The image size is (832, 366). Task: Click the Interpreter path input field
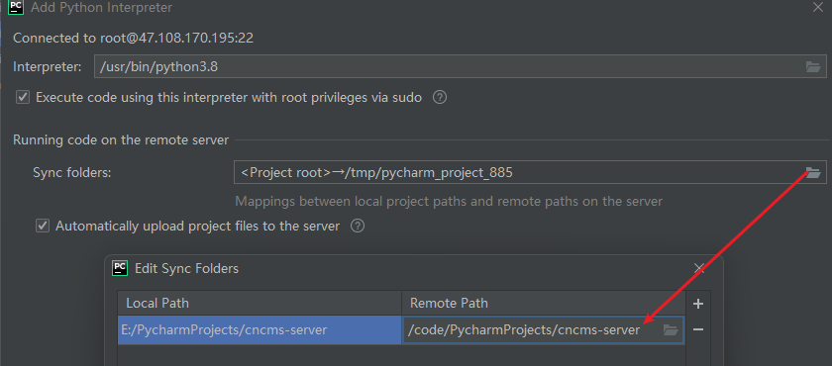click(460, 66)
